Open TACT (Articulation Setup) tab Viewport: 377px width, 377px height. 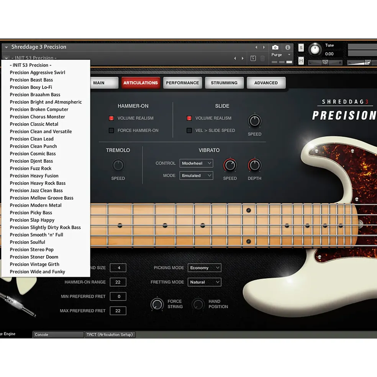click(x=110, y=335)
